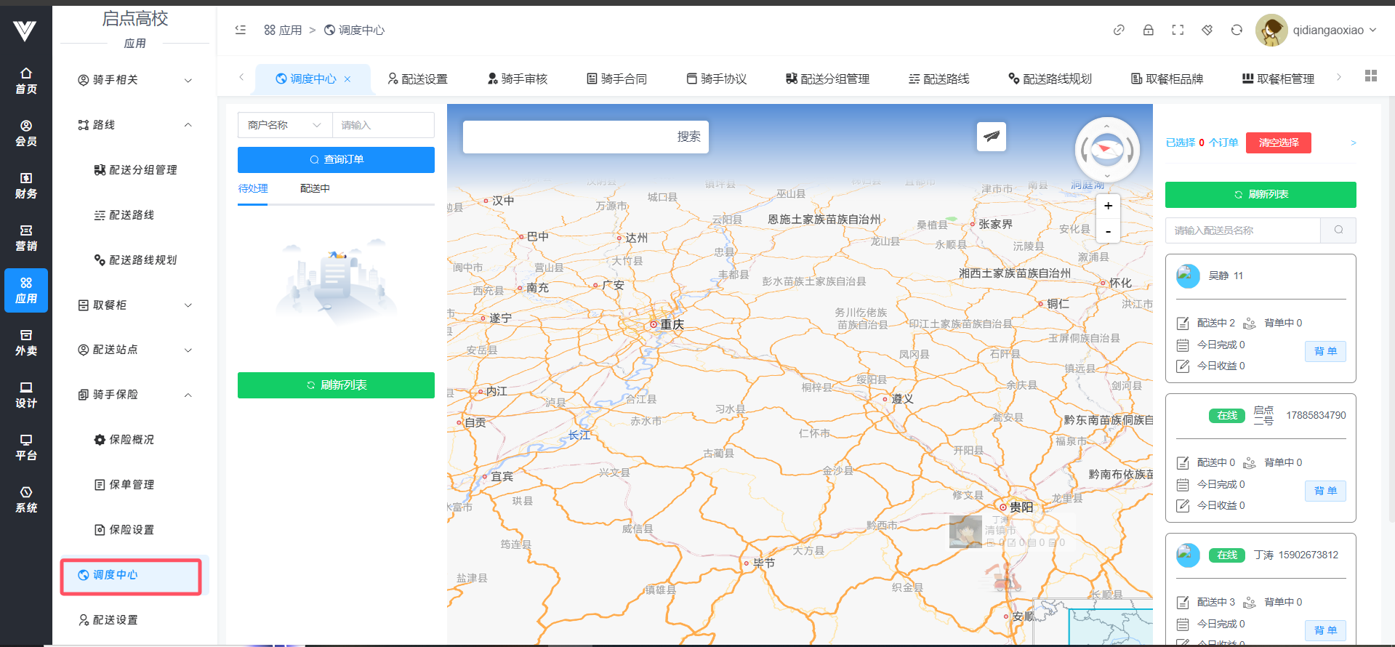Click the refresh page icon in header

(1237, 30)
